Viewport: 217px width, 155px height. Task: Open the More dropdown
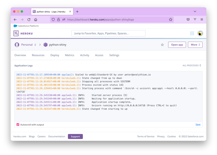click(195, 45)
